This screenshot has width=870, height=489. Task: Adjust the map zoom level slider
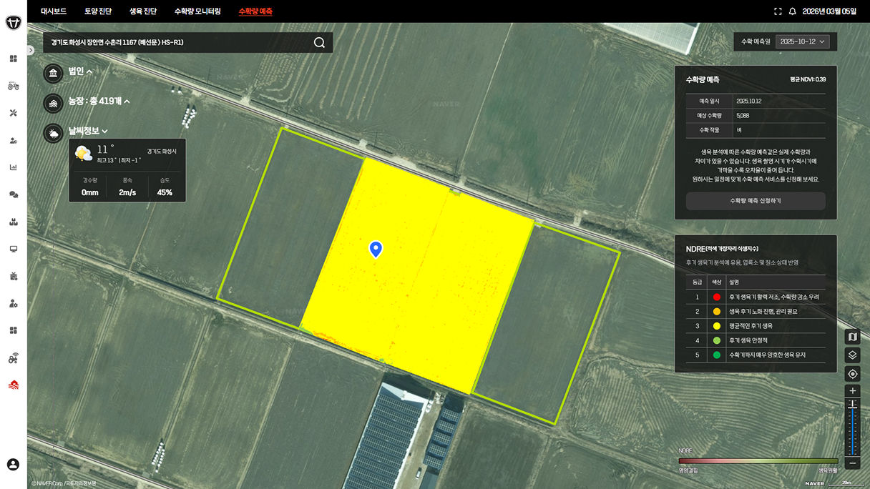pyautogui.click(x=852, y=405)
